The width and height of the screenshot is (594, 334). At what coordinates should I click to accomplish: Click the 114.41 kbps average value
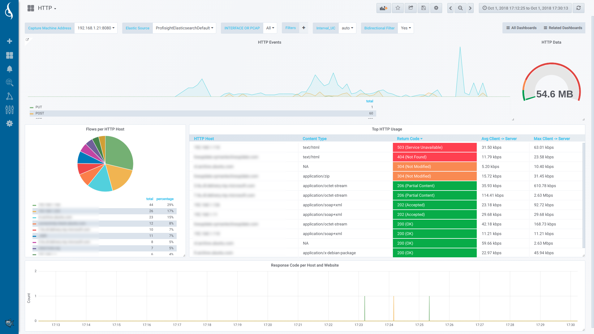(493, 195)
